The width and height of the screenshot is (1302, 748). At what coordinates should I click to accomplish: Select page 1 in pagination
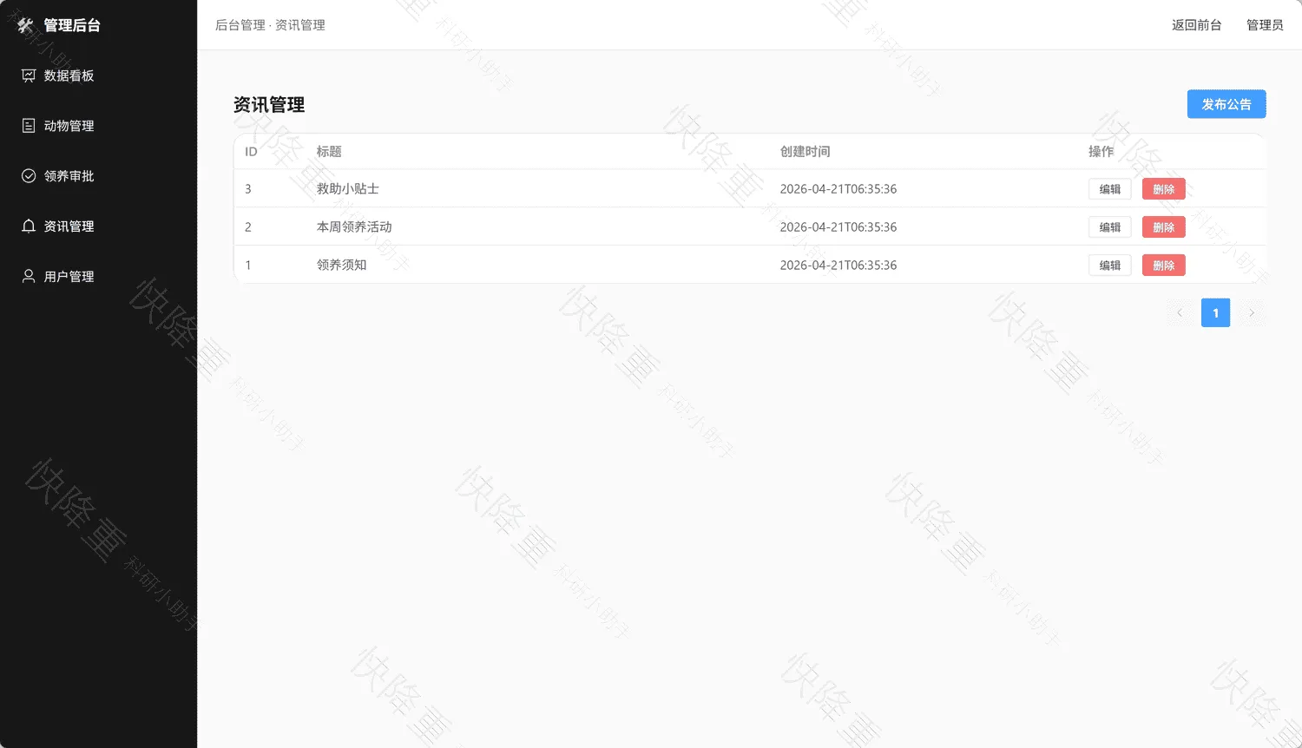pyautogui.click(x=1215, y=313)
